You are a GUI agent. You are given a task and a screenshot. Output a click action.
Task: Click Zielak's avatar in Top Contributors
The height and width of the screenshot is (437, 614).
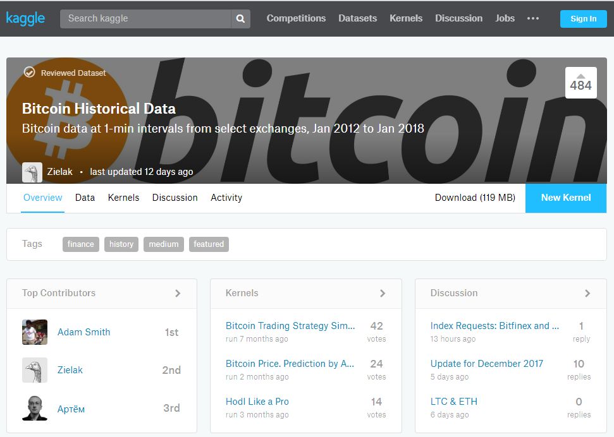coord(35,370)
